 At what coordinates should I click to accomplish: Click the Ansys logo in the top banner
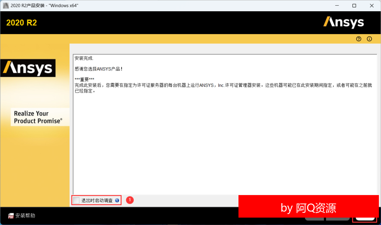[344, 22]
